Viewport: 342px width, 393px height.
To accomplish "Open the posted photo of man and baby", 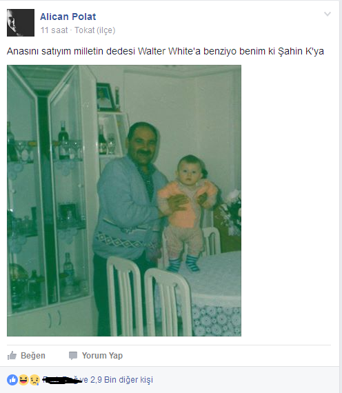I will tap(124, 201).
